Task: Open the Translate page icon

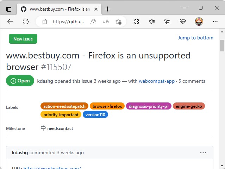Action: pyautogui.click(x=106, y=21)
